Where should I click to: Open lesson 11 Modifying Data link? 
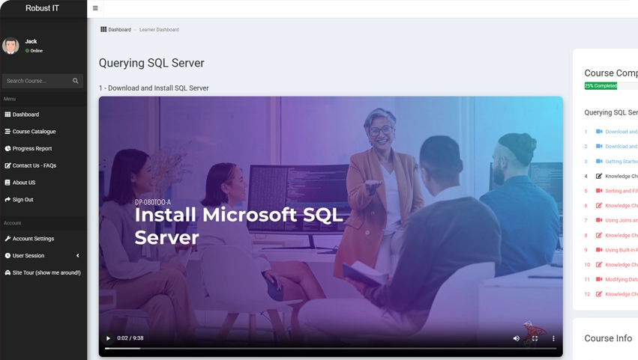click(x=622, y=279)
